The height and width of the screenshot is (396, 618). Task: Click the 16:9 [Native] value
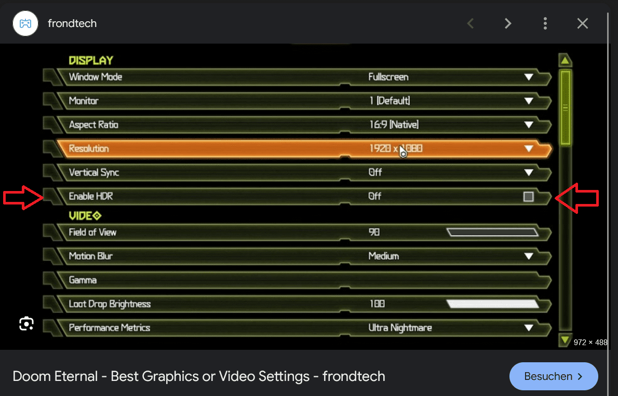tap(394, 125)
